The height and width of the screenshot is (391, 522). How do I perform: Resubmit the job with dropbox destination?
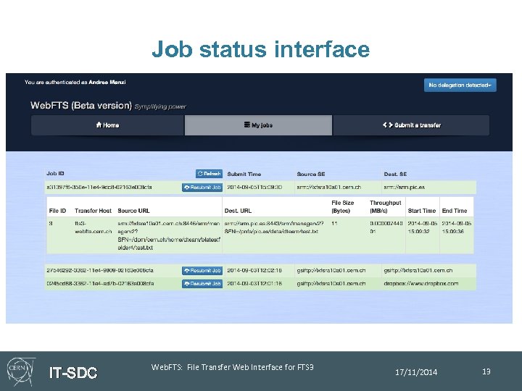202,284
